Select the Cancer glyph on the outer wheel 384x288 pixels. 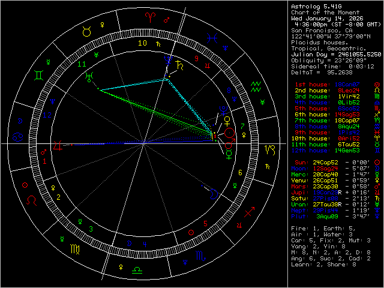pos(17,137)
